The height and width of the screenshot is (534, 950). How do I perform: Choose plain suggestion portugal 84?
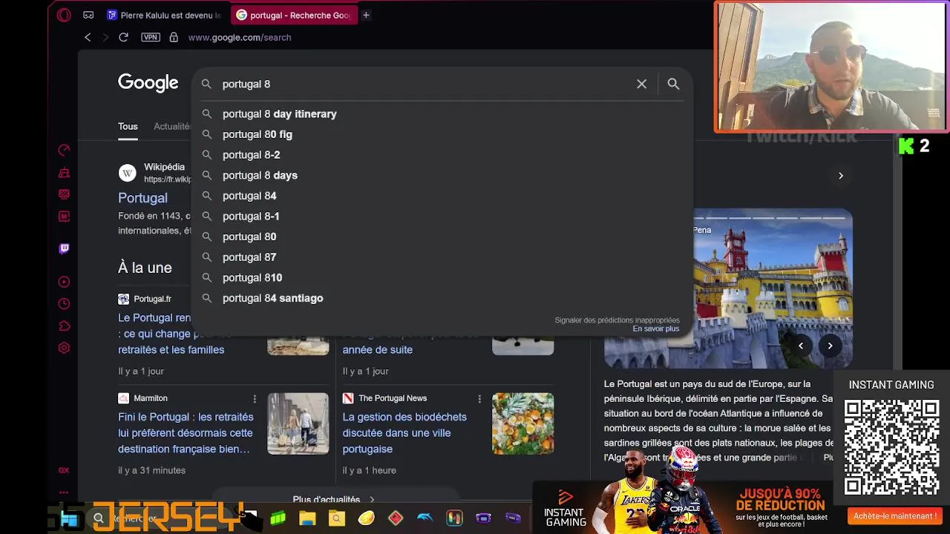point(442,196)
